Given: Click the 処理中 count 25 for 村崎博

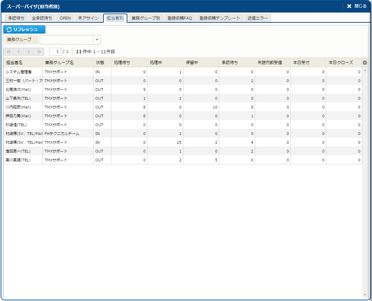Looking at the screenshot, I should (x=179, y=142).
